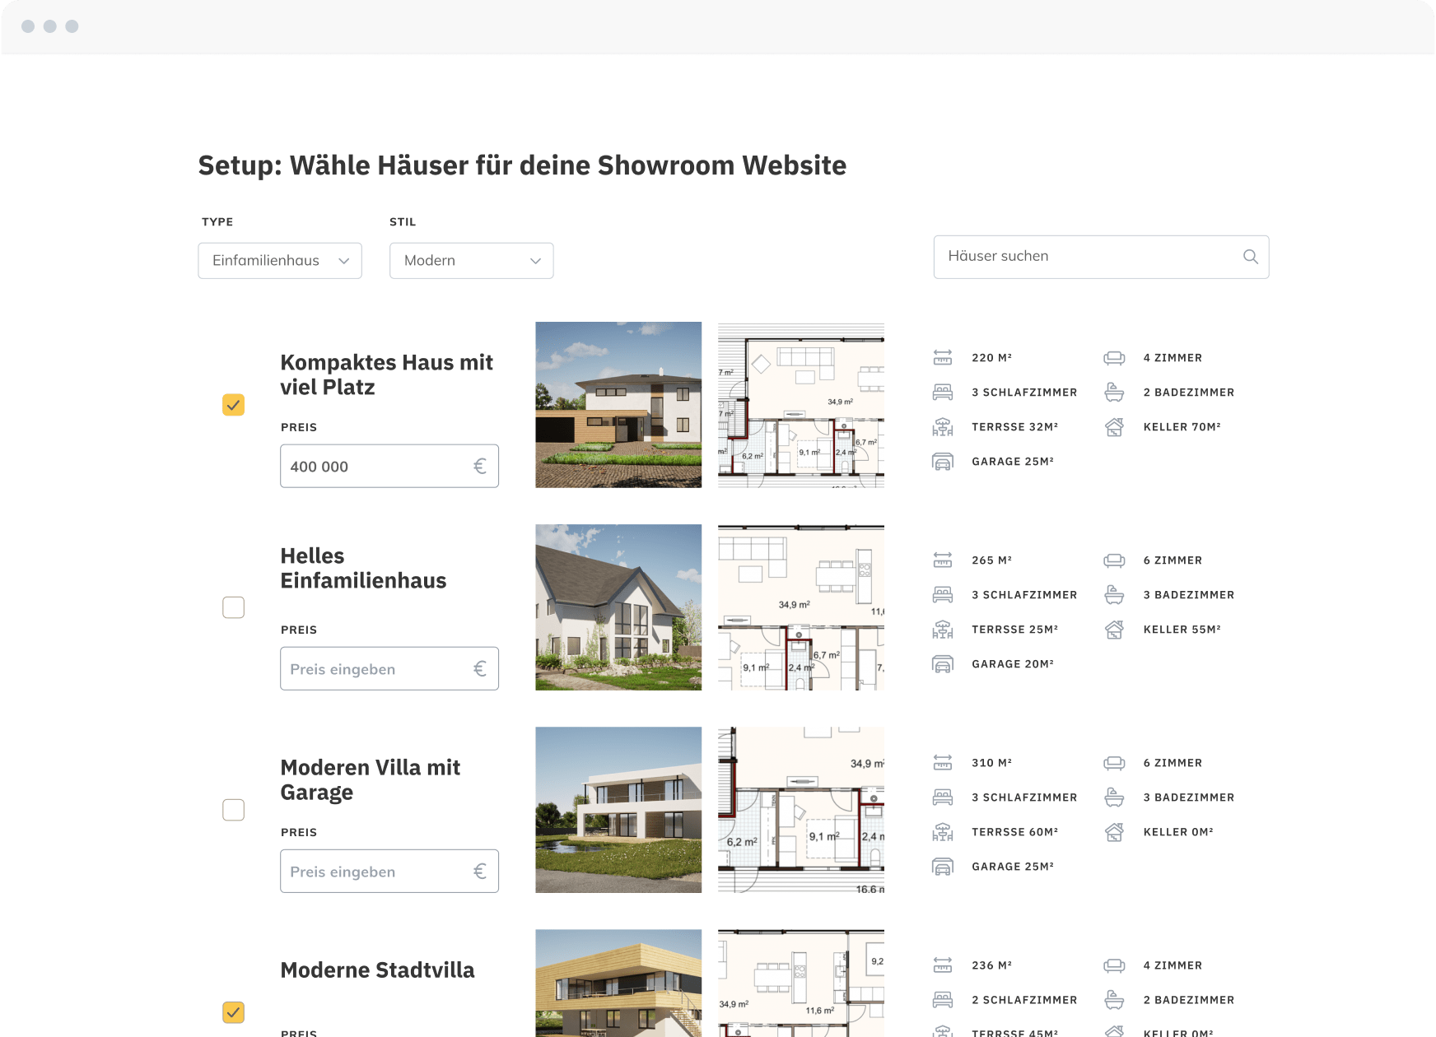Click the euro icon in the 400 000 price field
This screenshot has height=1037, width=1436.
tap(480, 467)
